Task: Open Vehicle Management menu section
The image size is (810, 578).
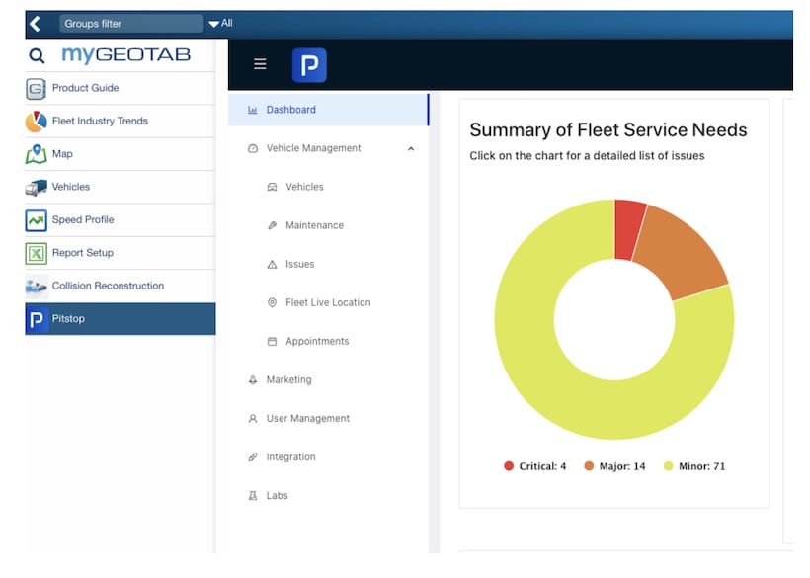Action: point(328,148)
